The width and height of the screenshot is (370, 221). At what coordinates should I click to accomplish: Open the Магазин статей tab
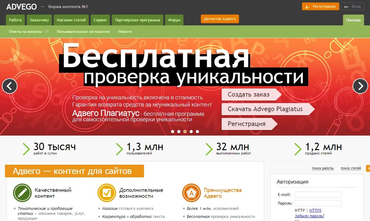point(71,20)
